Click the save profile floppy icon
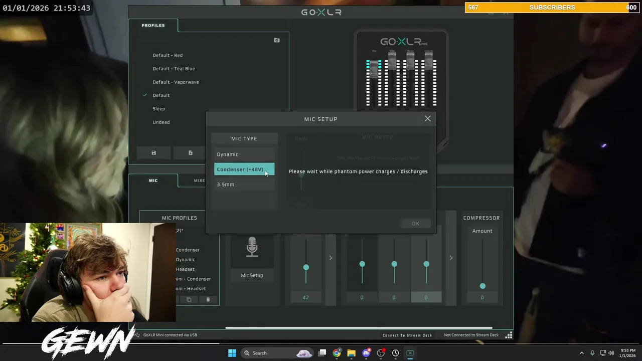The width and height of the screenshot is (642, 361). (x=153, y=153)
